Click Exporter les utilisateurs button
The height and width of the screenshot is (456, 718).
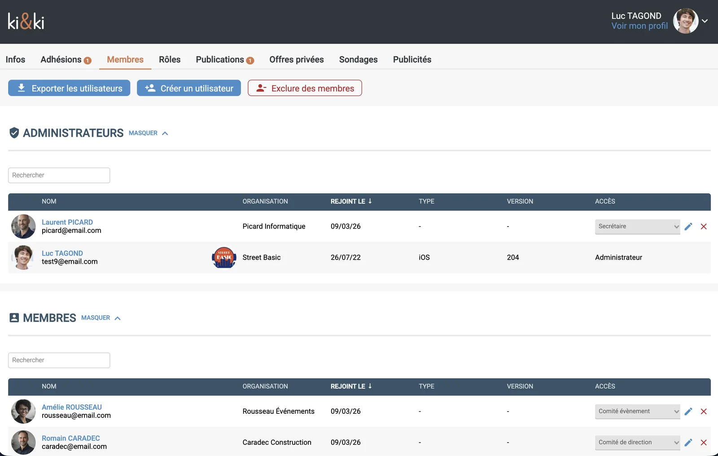(69, 88)
